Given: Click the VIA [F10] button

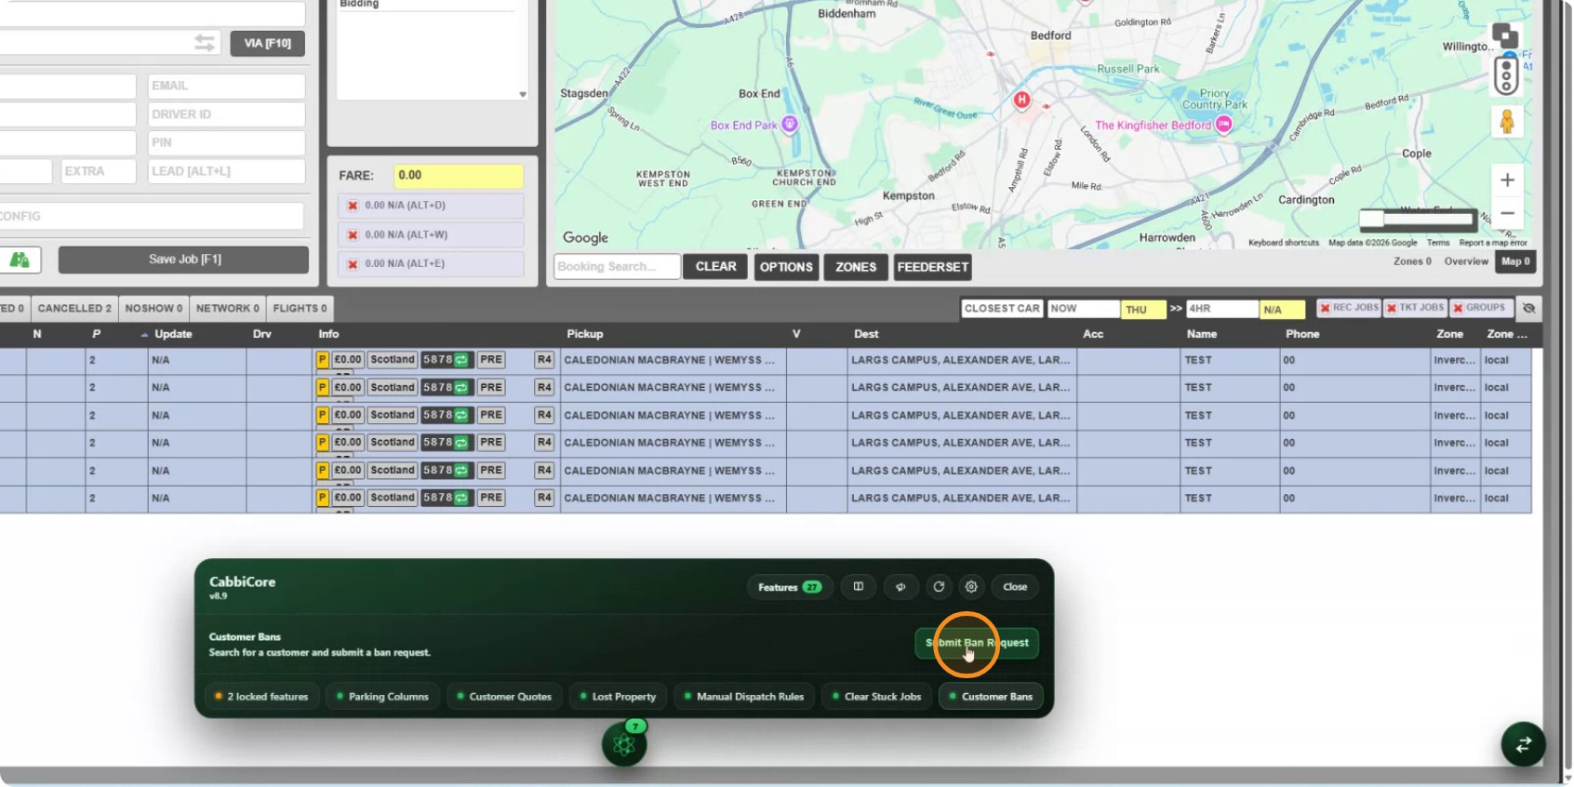Looking at the screenshot, I should click(x=268, y=43).
